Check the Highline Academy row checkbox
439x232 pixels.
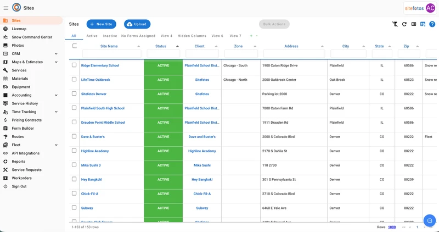coord(74,151)
